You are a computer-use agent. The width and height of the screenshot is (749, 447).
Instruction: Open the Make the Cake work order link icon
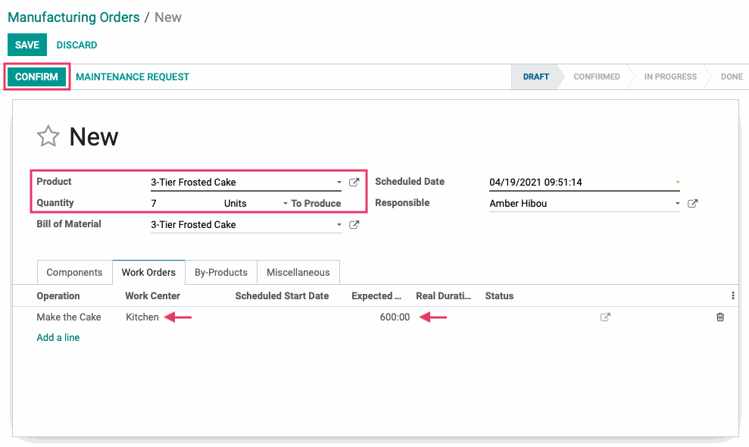(605, 317)
